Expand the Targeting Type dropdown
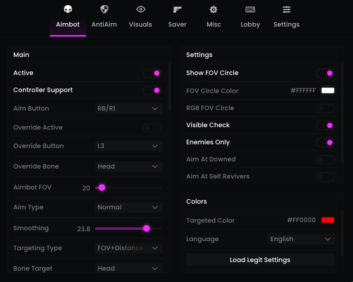The image size is (353, 282). click(129, 248)
